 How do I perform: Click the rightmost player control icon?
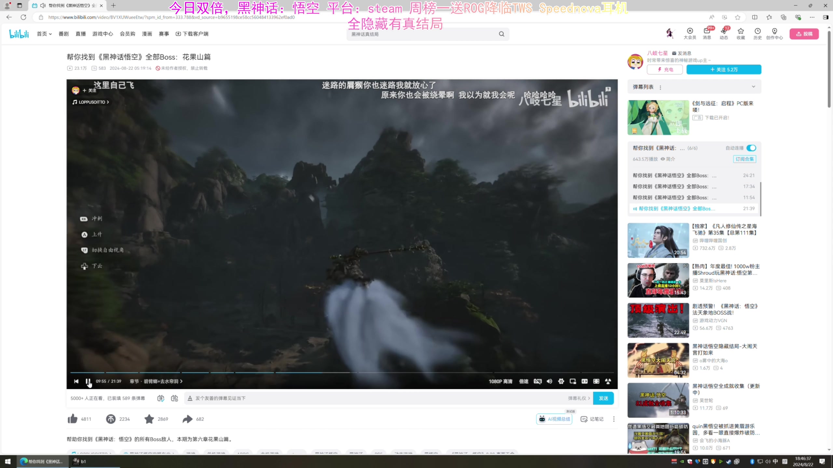(x=608, y=381)
